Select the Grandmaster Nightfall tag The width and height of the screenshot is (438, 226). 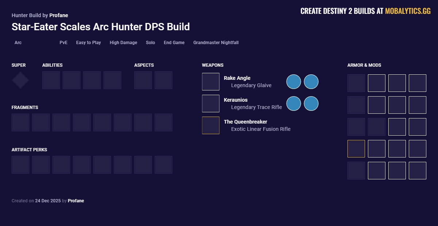[x=216, y=43]
